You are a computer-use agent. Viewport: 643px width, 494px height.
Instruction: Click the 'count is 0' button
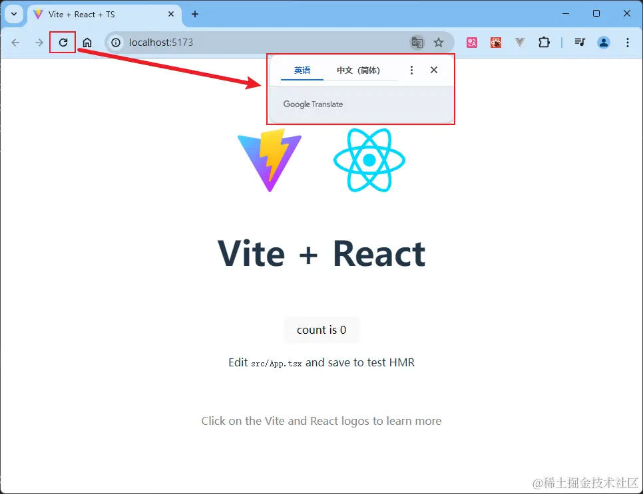pos(321,330)
